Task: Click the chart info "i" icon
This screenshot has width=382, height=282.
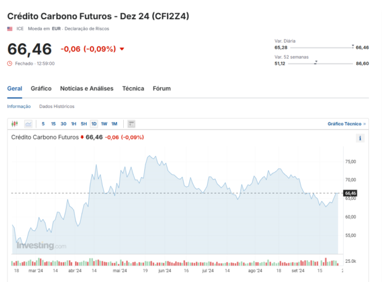Action: (x=360, y=138)
